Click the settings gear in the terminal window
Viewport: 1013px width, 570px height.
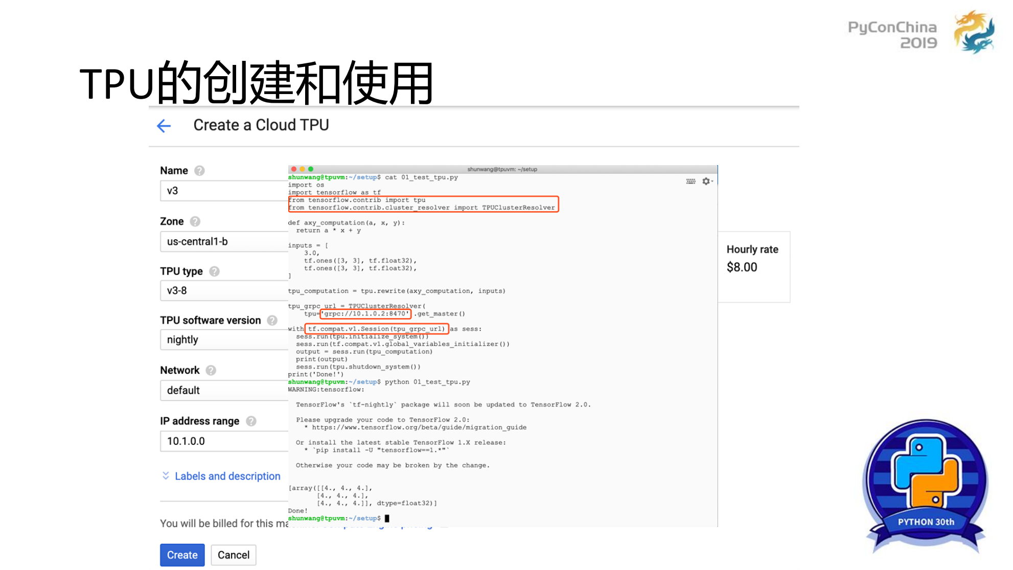point(705,181)
